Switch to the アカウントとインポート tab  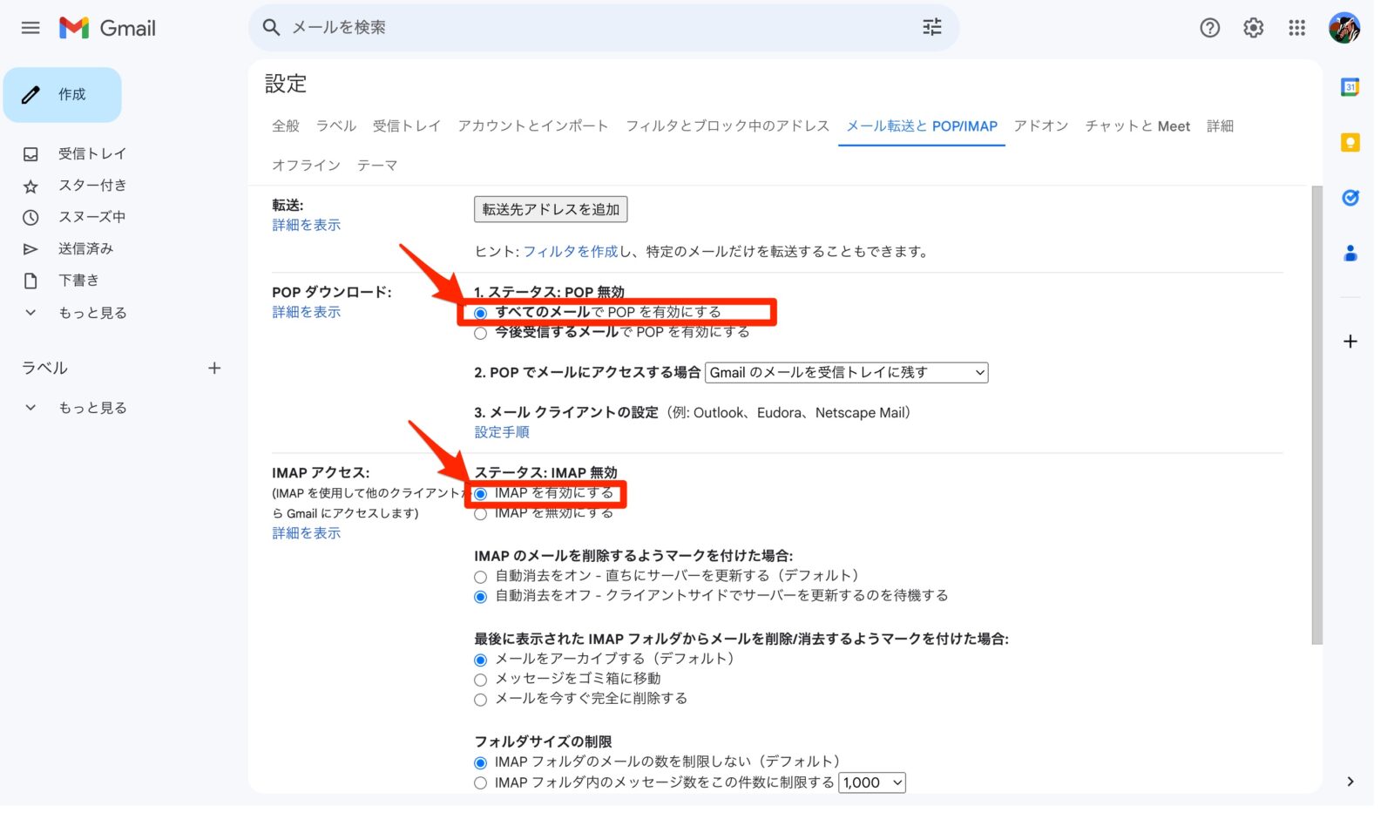click(533, 126)
